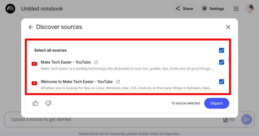Image resolution: width=259 pixels, height=136 pixels.
Task: Click description 'Make Tech Easier is a leading technology site'
Action: click(127, 69)
